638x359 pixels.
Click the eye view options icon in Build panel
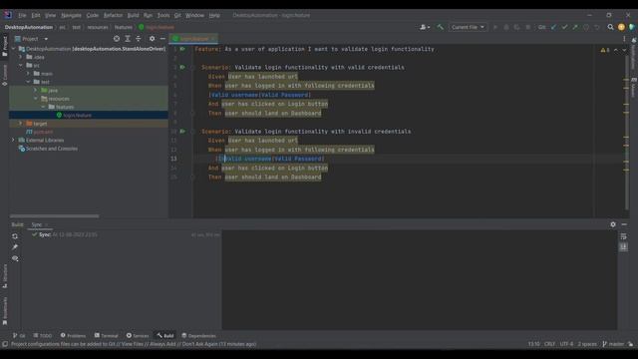(x=15, y=258)
